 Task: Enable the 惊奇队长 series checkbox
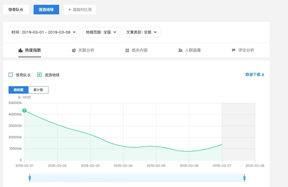point(11,75)
